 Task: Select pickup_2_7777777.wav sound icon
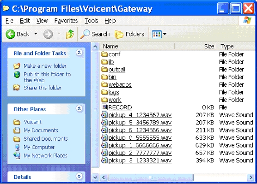coord(104,153)
